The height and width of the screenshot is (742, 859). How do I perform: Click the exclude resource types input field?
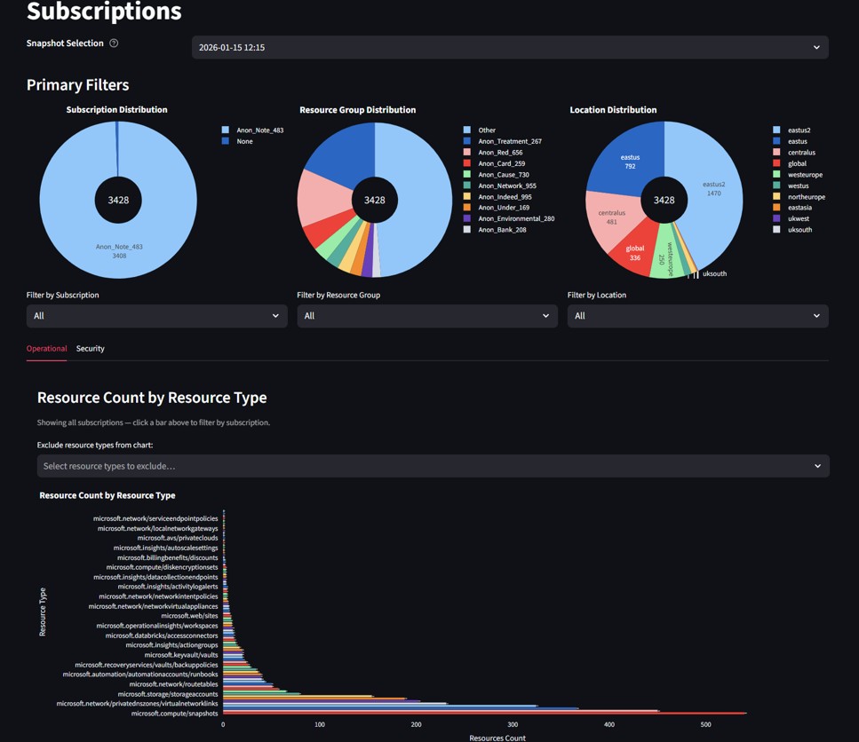[433, 466]
